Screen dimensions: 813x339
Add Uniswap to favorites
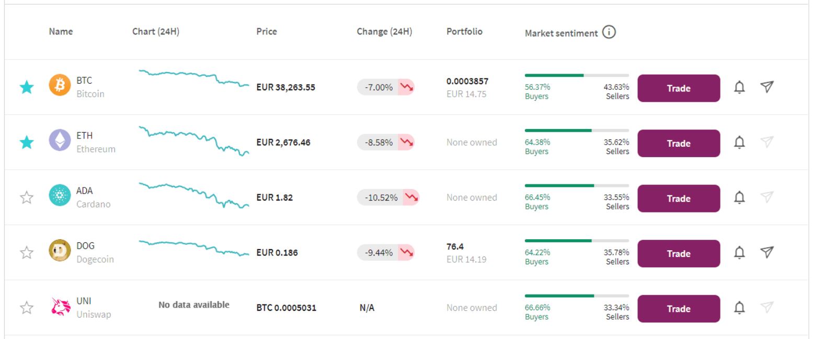(x=25, y=308)
